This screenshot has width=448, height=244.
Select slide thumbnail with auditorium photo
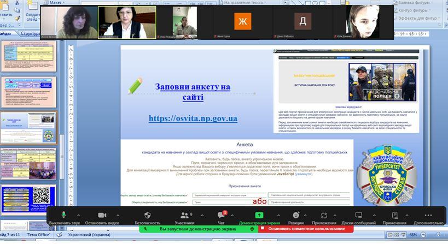point(28,164)
